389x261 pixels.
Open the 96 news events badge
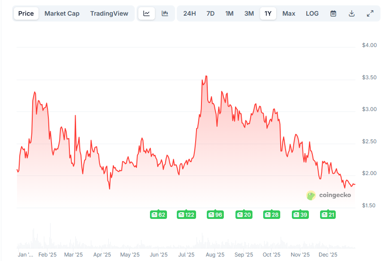pyautogui.click(x=215, y=214)
